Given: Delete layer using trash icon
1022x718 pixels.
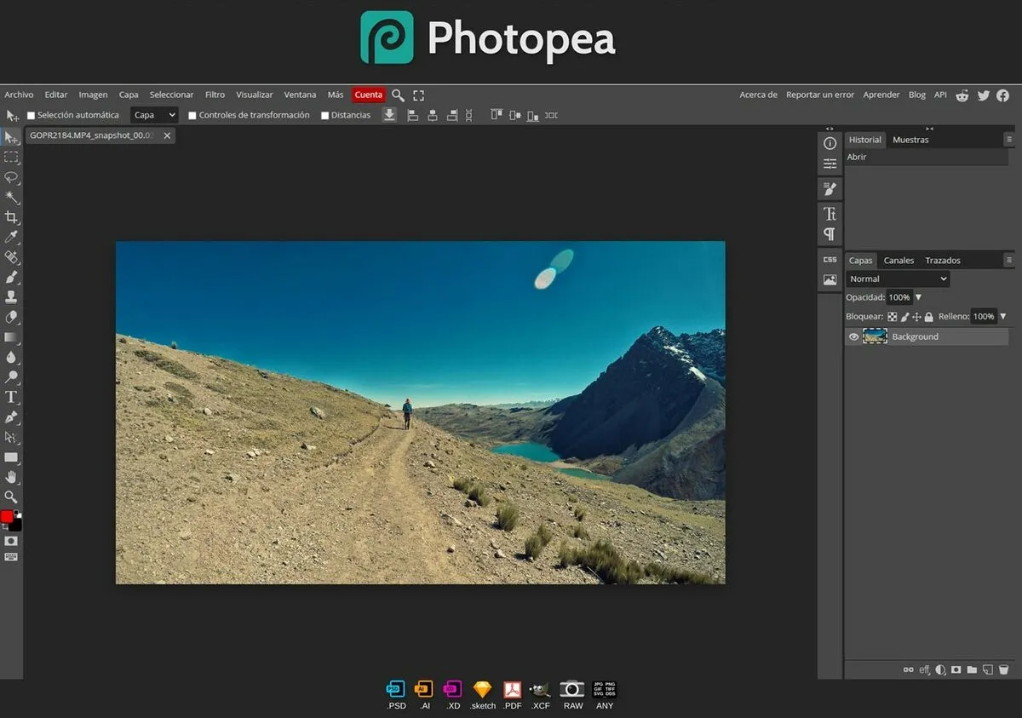Looking at the screenshot, I should pos(1003,670).
